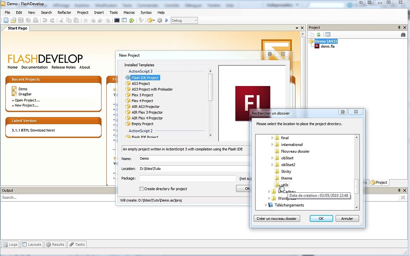Expand the international folder
The height and width of the screenshot is (256, 410).
pos(272,144)
